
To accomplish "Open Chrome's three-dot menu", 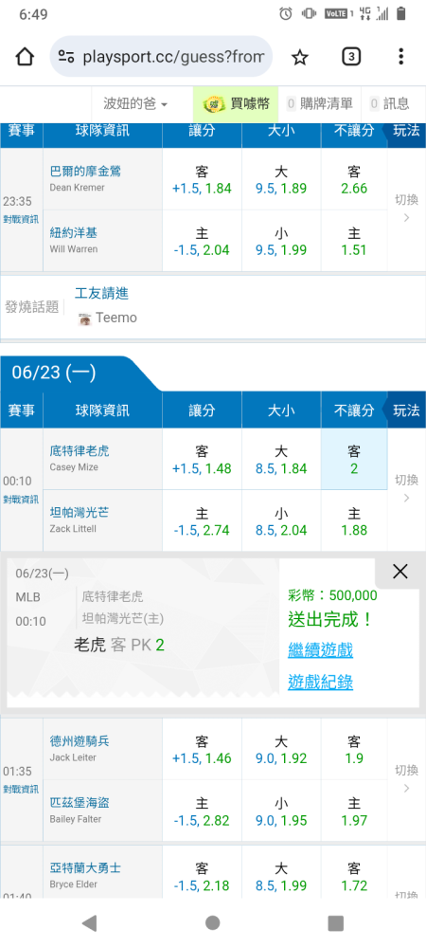I will point(400,57).
